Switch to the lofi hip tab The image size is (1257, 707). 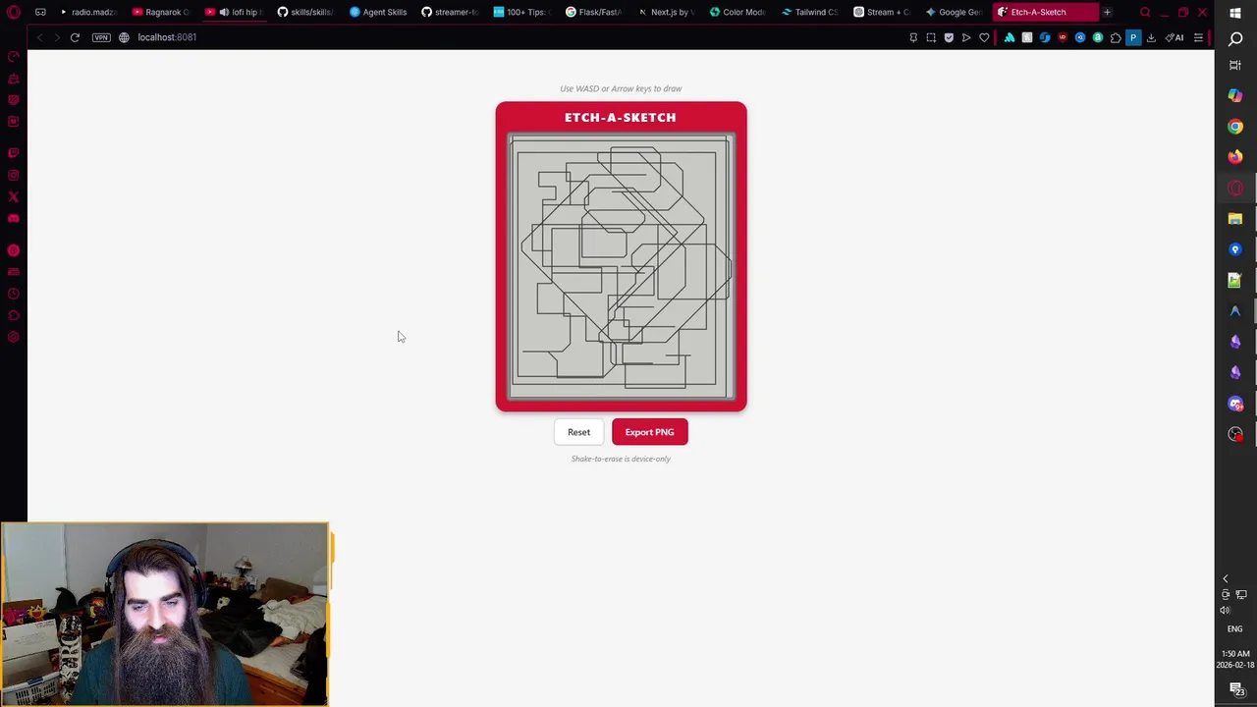(x=234, y=12)
